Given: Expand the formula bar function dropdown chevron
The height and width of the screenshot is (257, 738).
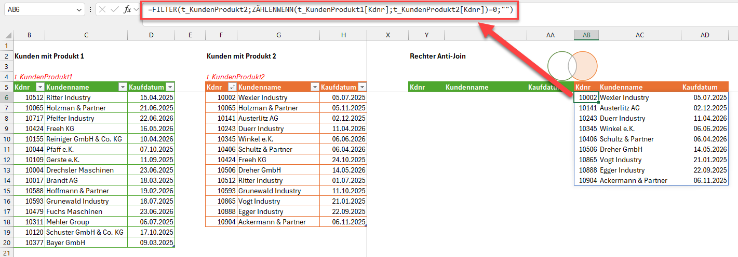Looking at the screenshot, I should pos(137,9).
